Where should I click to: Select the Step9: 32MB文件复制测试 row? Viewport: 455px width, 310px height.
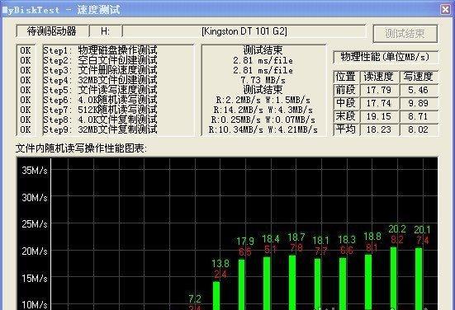(x=100, y=129)
